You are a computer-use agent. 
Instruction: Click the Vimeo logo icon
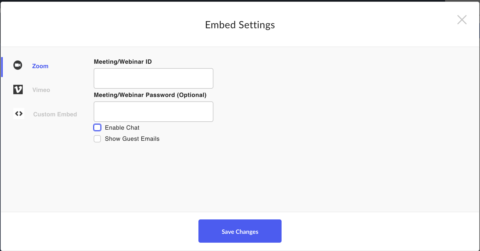pyautogui.click(x=18, y=89)
